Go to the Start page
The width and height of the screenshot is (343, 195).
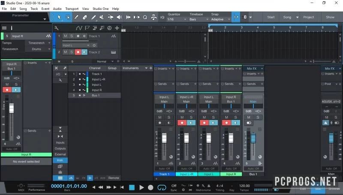point(271,17)
